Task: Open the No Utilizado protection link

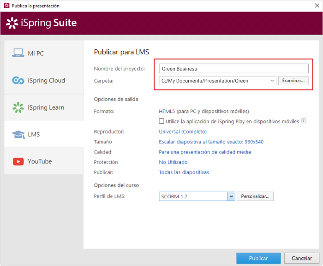Action: [173, 162]
